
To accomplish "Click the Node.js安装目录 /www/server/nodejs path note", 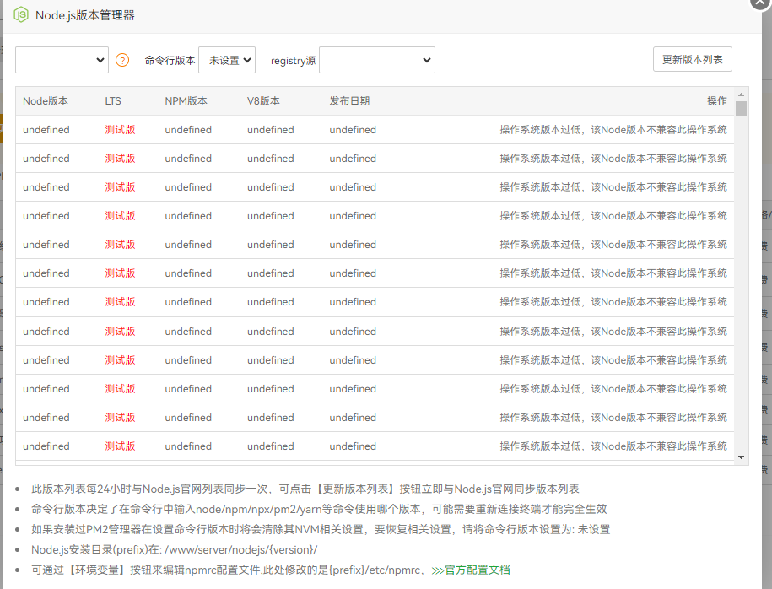I will (x=175, y=549).
